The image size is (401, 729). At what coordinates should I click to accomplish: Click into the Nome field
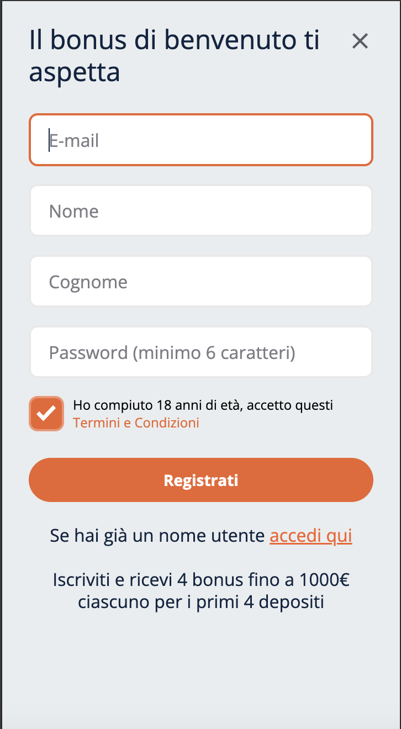201,210
